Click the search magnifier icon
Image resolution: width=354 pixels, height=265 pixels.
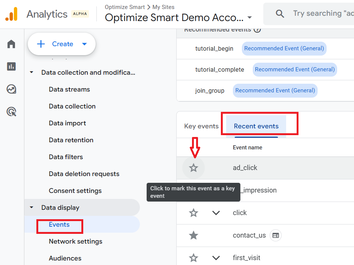(280, 14)
